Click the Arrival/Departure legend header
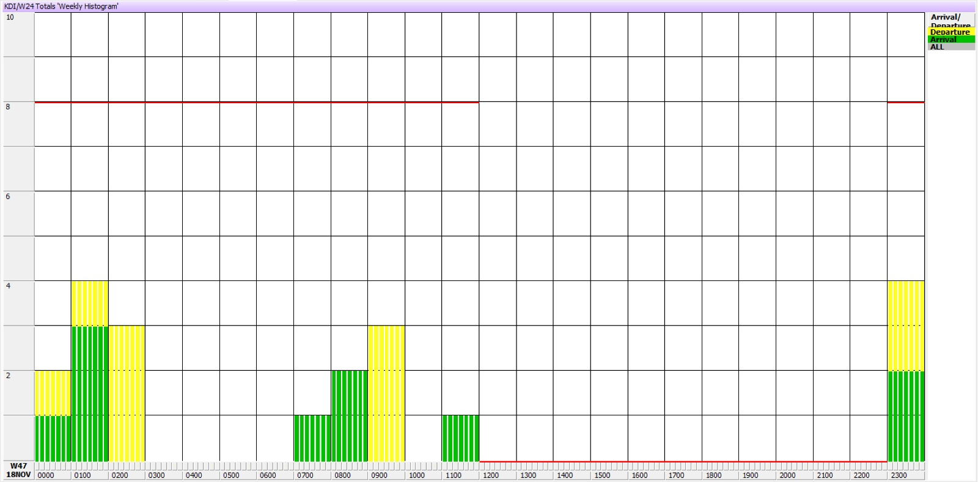The image size is (978, 482). [950, 20]
